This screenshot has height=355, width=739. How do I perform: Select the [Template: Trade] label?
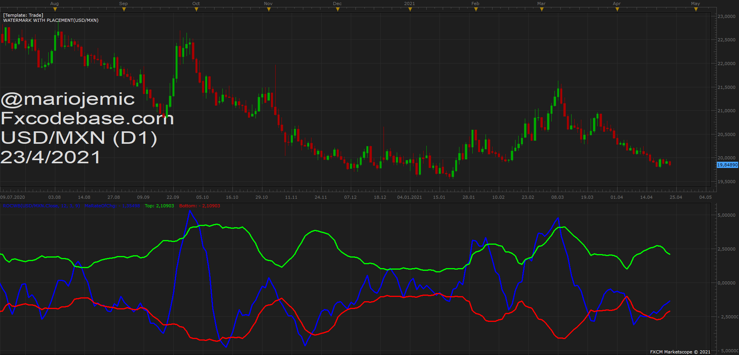(23, 15)
